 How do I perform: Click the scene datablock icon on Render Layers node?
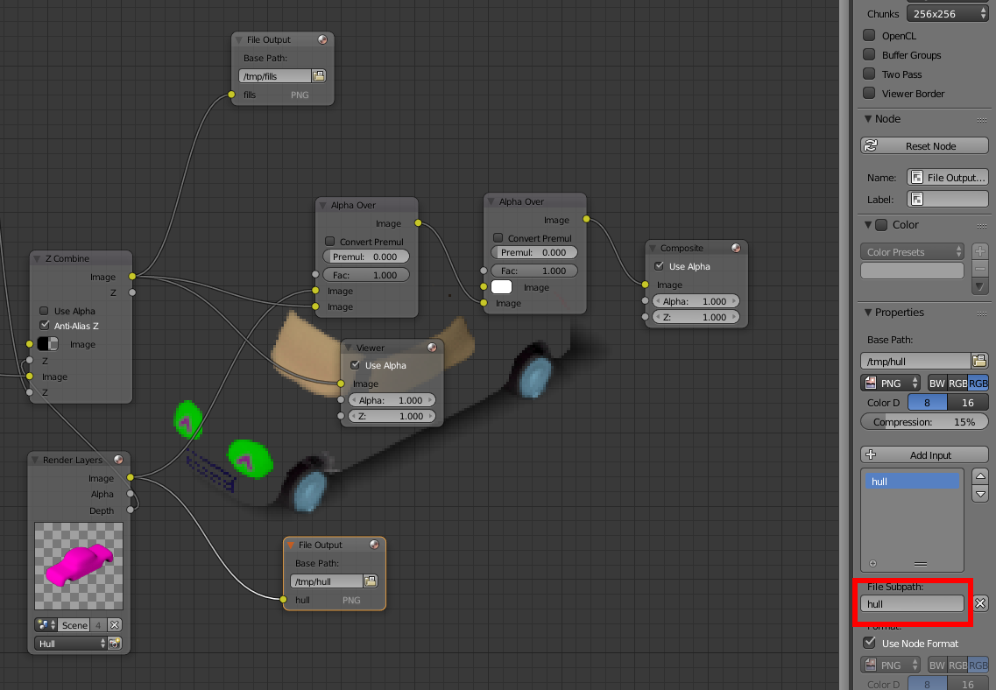[x=44, y=624]
